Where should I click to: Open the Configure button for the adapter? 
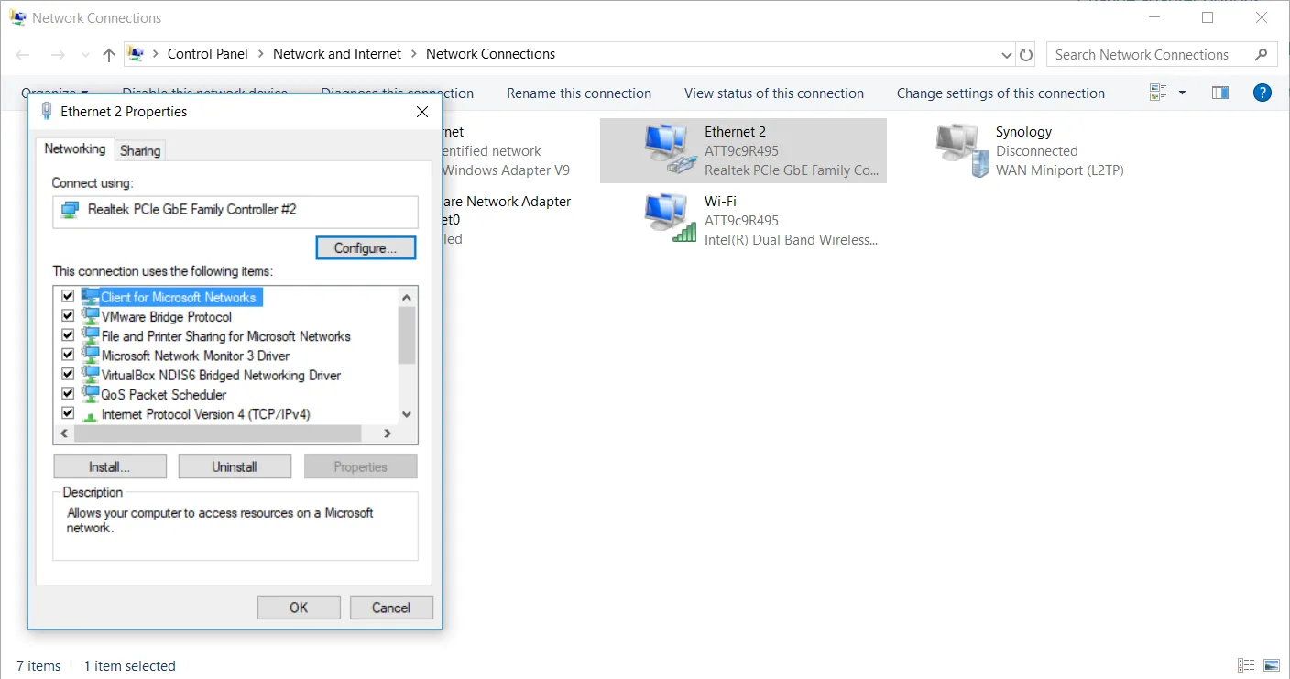[366, 248]
